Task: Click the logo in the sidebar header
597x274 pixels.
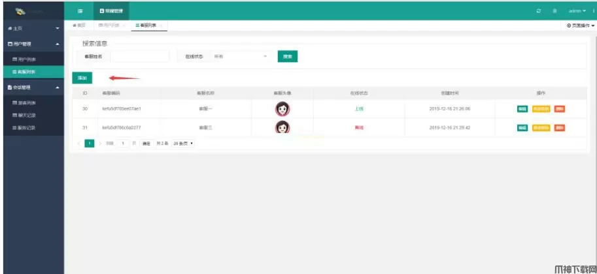Action: click(20, 12)
